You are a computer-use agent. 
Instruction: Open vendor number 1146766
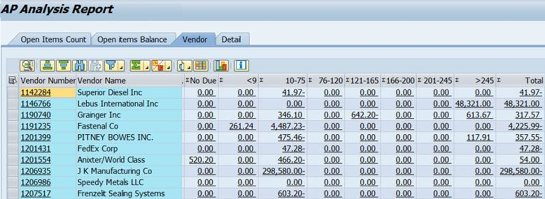coord(36,103)
